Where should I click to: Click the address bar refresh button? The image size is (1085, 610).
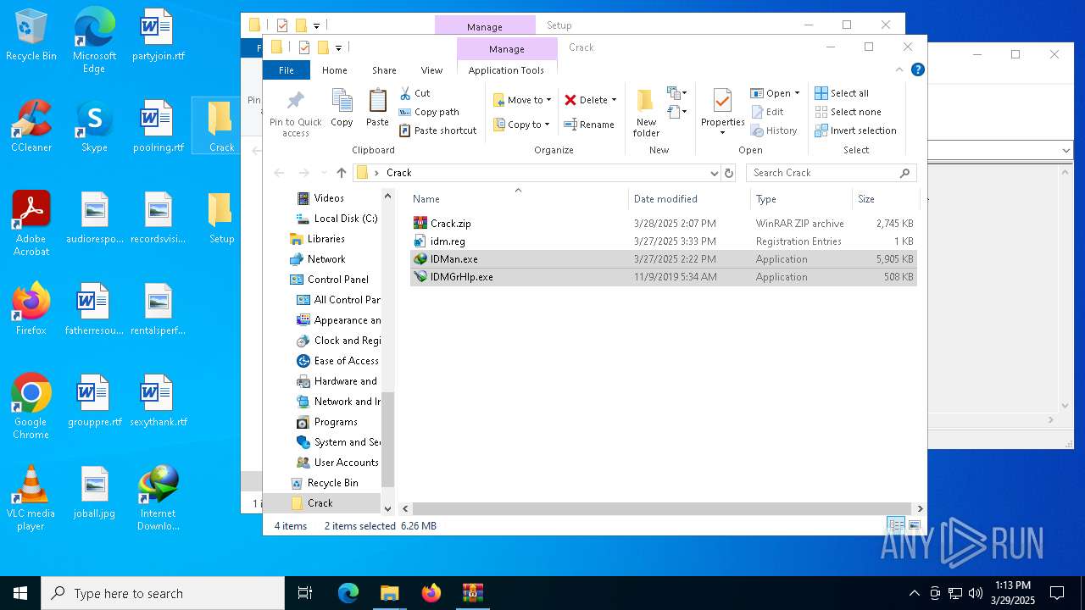click(728, 173)
